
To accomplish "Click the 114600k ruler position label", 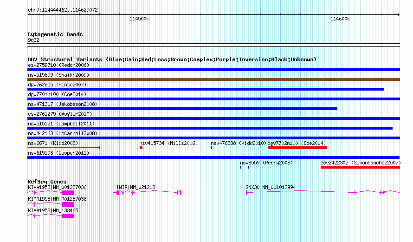I will click(340, 19).
